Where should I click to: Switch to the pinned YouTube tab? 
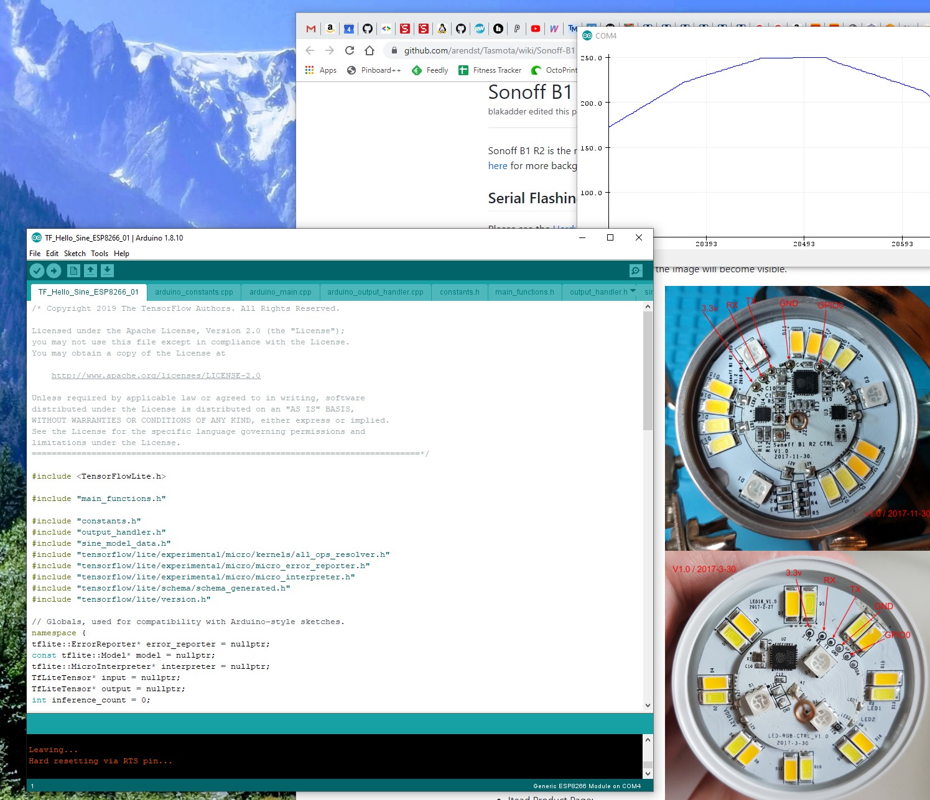pyautogui.click(x=536, y=29)
